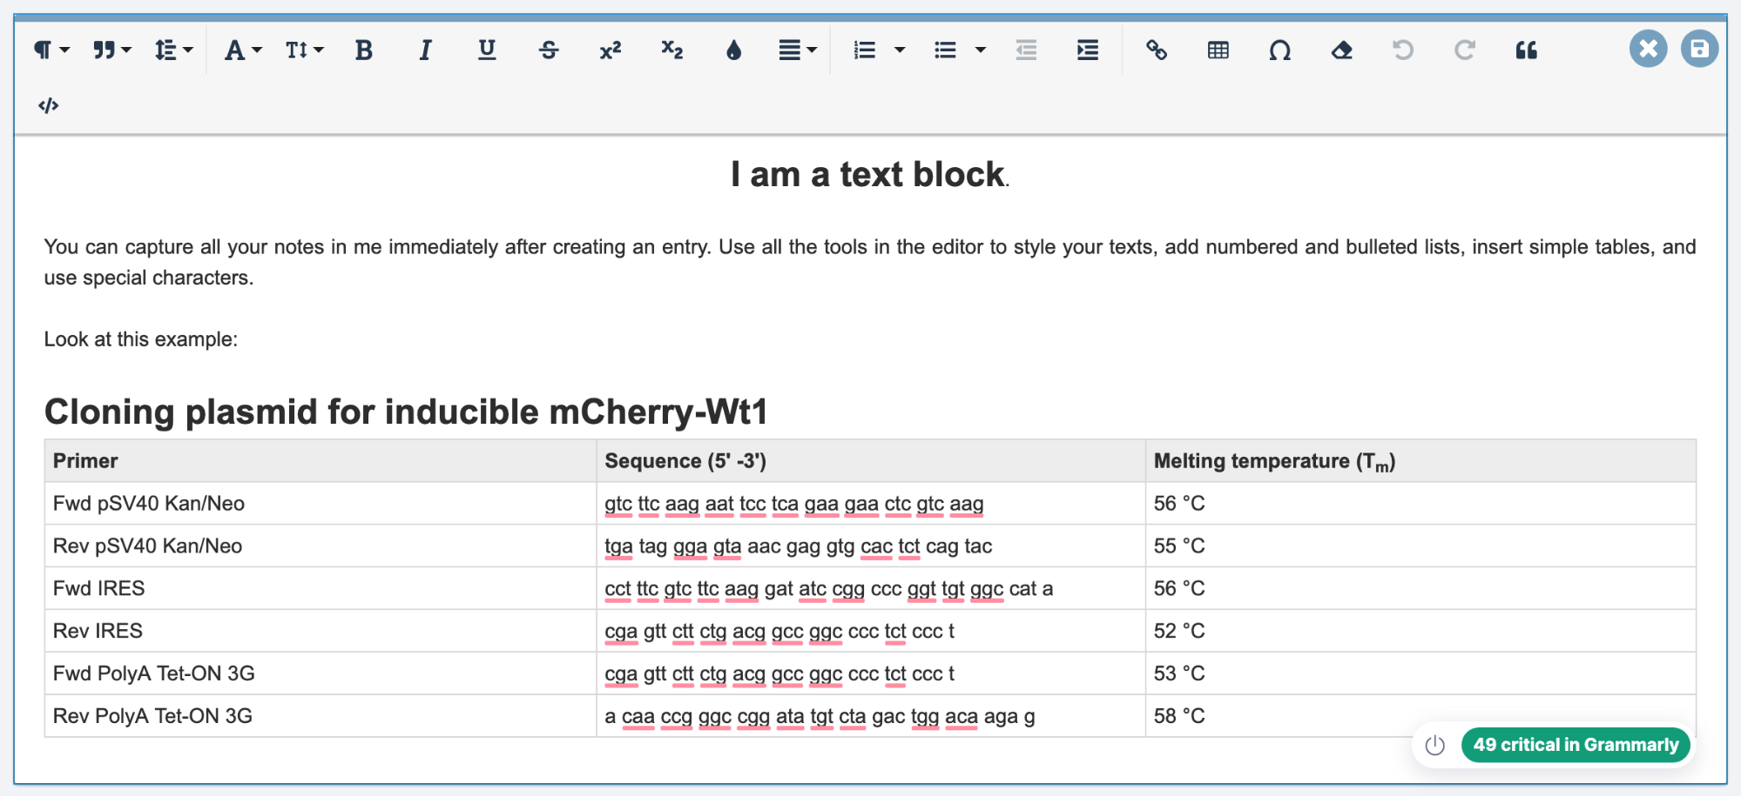Switch to code view
Screen dimensions: 1741x797
[x=49, y=105]
